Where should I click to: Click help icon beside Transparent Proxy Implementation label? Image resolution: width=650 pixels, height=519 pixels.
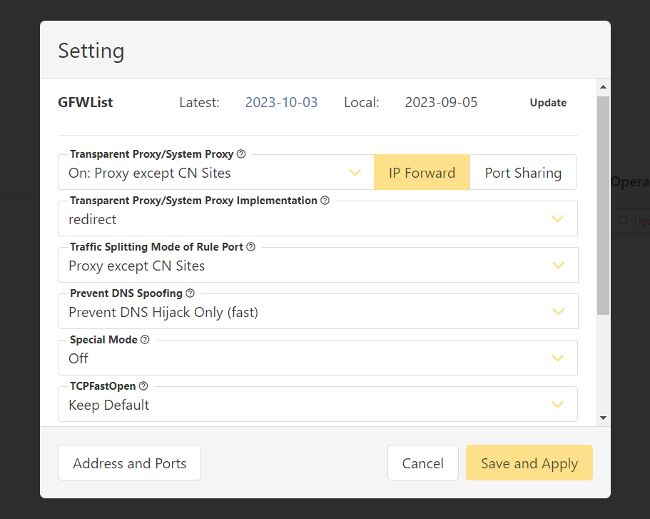325,201
